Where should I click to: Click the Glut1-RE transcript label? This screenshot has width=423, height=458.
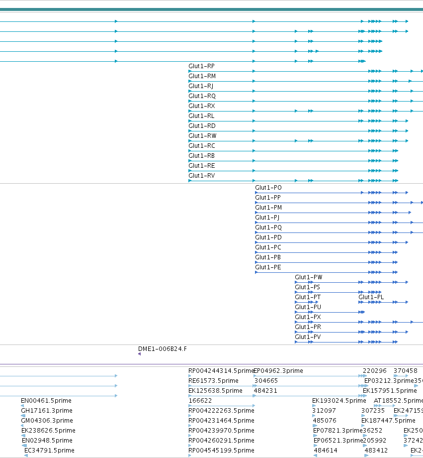[x=202, y=166]
